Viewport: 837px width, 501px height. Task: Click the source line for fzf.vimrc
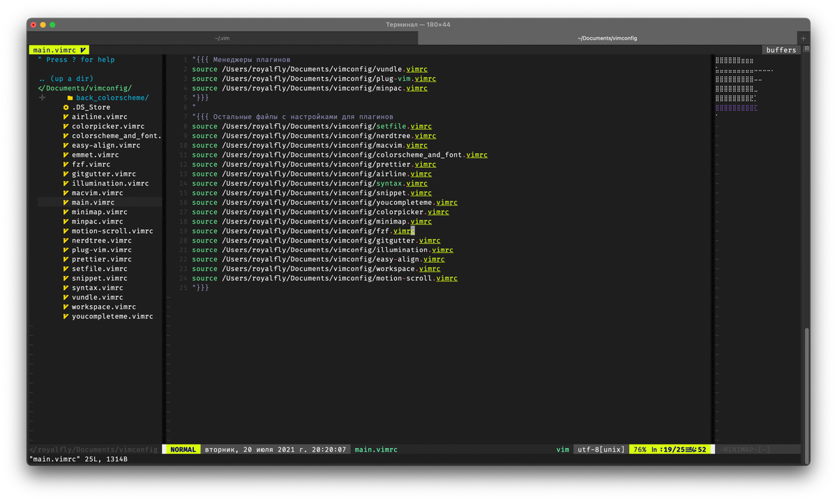303,231
